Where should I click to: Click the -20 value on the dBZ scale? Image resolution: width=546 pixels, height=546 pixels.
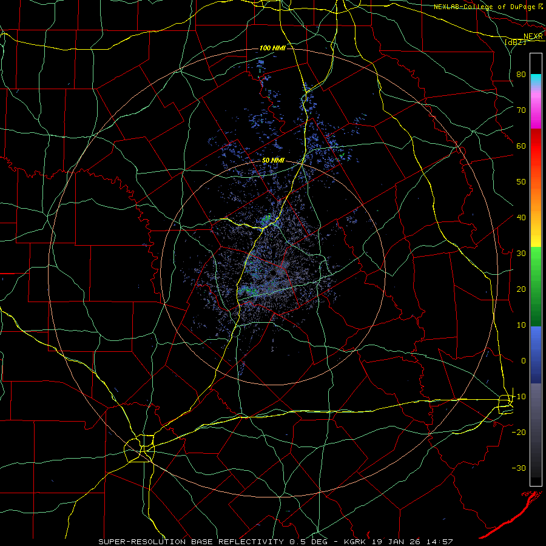pyautogui.click(x=519, y=432)
